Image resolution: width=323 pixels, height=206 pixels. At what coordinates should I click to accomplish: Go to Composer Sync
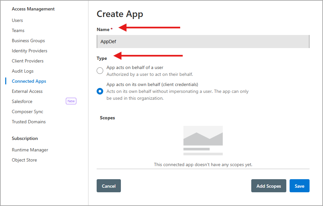coord(28,112)
